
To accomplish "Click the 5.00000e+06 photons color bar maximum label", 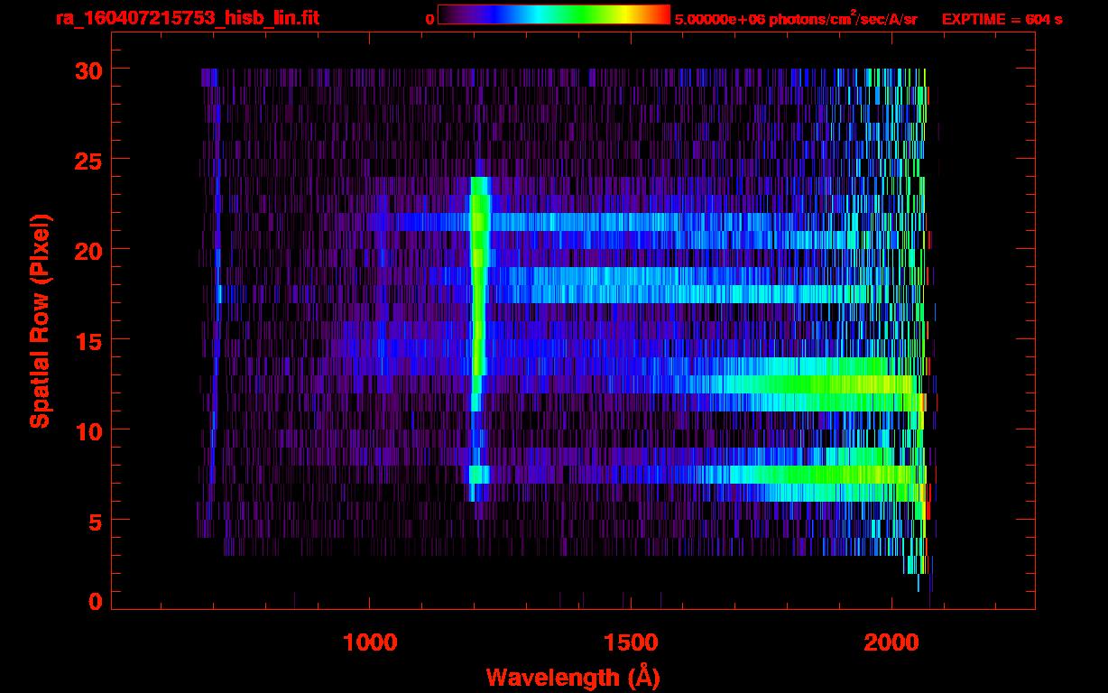I will point(796,19).
